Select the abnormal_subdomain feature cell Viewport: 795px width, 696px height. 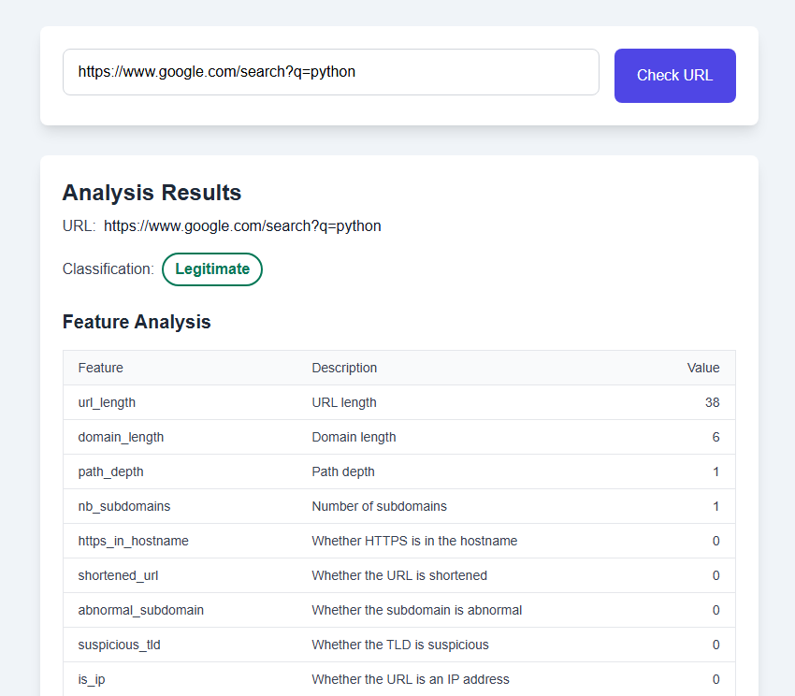coord(140,610)
